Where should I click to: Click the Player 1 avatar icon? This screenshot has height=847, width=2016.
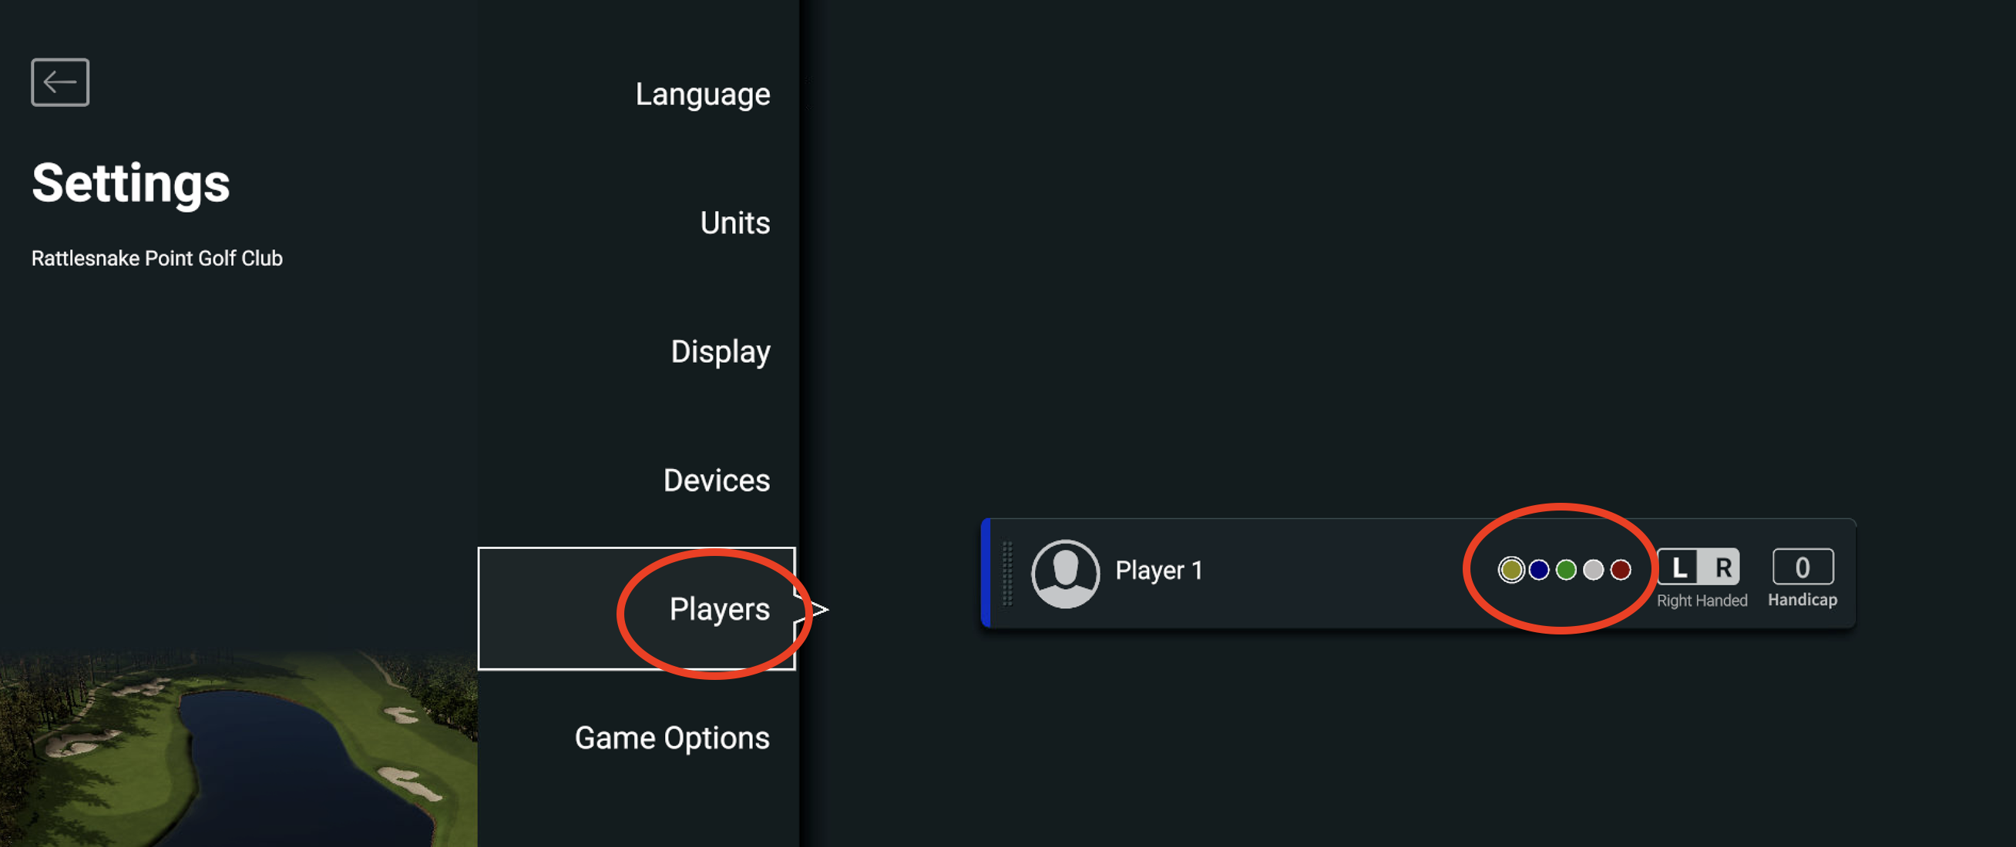(x=1065, y=574)
